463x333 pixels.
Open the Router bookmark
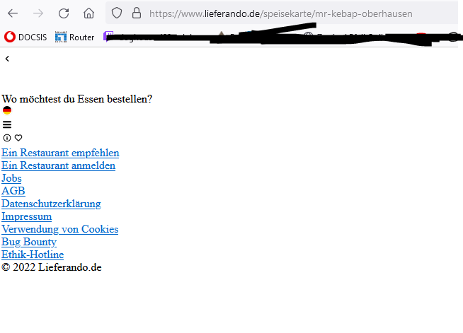(75, 37)
